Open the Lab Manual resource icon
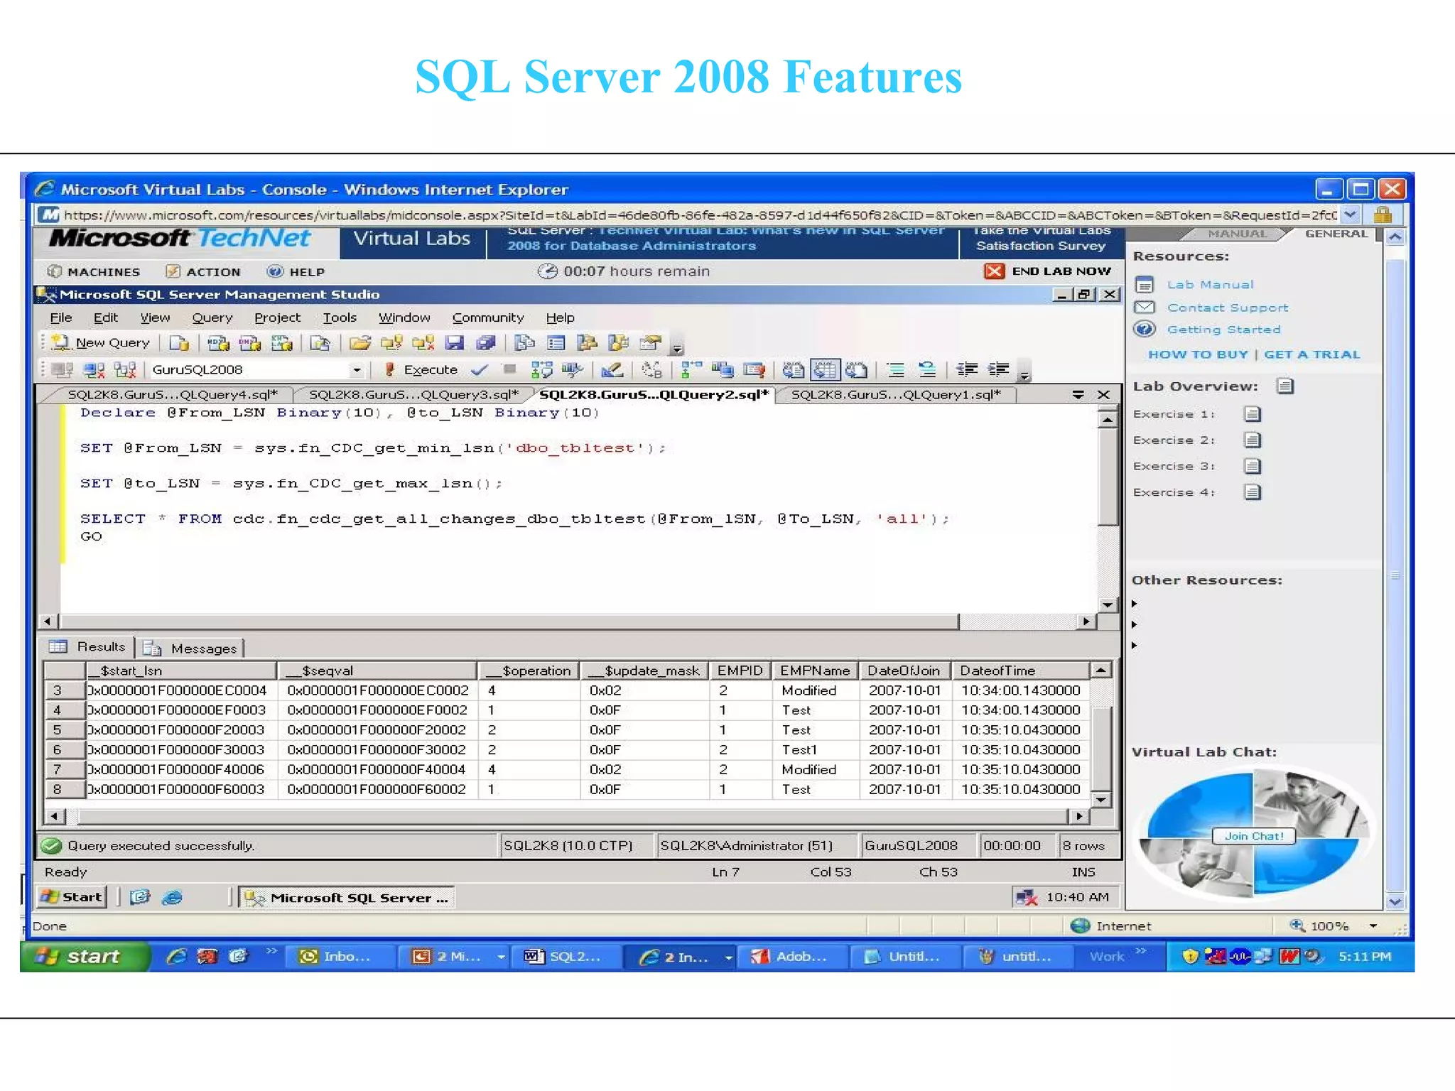The width and height of the screenshot is (1455, 1091). (x=1144, y=285)
